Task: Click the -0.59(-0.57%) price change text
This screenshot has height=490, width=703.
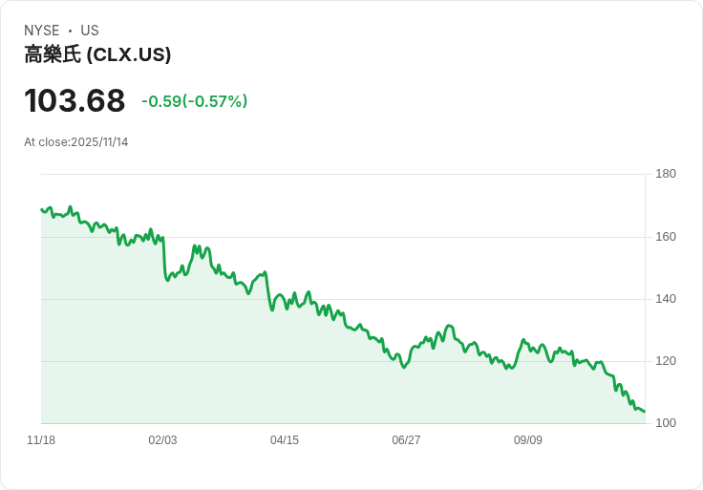Action: [194, 101]
